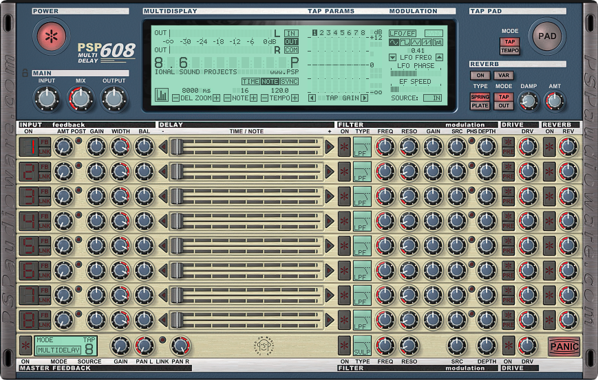The height and width of the screenshot is (380, 598).
Task: Toggle tap 1 LNK button
Action: click(x=45, y=152)
